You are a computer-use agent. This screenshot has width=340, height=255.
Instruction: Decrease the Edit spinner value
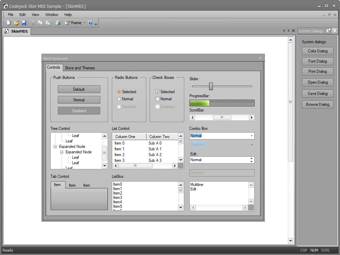(x=252, y=161)
